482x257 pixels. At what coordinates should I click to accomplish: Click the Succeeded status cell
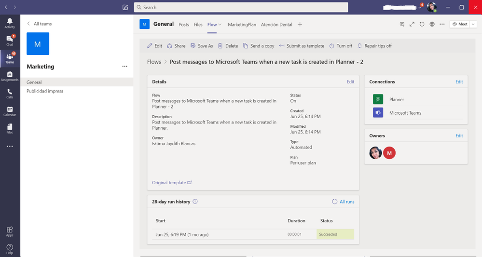pyautogui.click(x=335, y=234)
